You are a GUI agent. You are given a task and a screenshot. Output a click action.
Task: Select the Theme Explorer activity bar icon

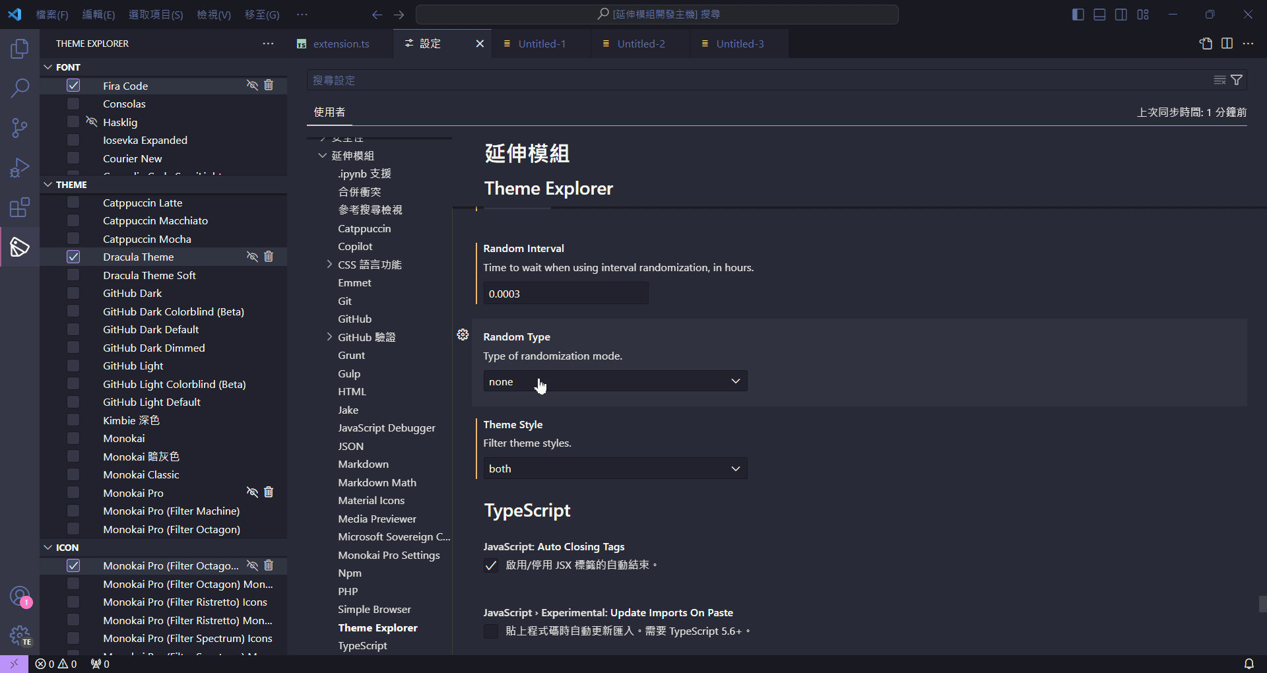(20, 247)
